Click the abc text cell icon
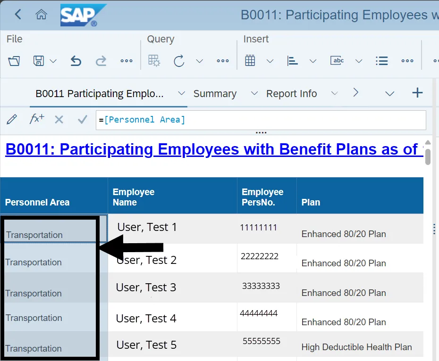 [x=338, y=61]
